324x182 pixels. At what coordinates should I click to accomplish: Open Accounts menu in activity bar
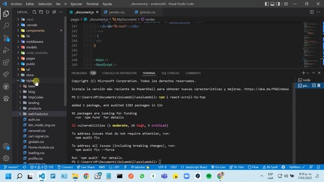click(x=6, y=146)
